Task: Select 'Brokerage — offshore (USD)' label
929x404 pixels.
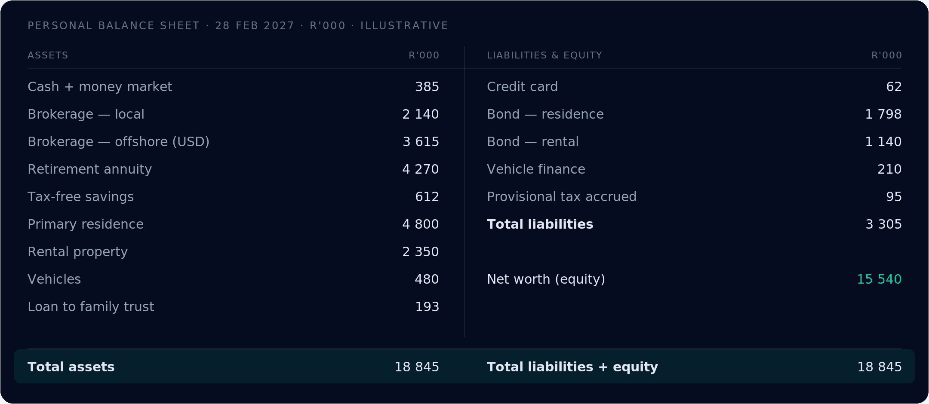Action: 119,142
